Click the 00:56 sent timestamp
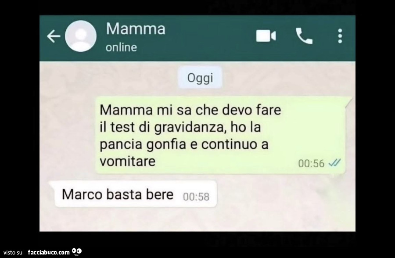The width and height of the screenshot is (395, 258). (311, 164)
